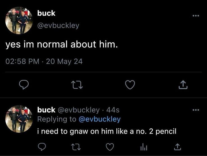Screen dimensions: 207x156
Task: Open more options on the main tweet
Action: pos(196,16)
